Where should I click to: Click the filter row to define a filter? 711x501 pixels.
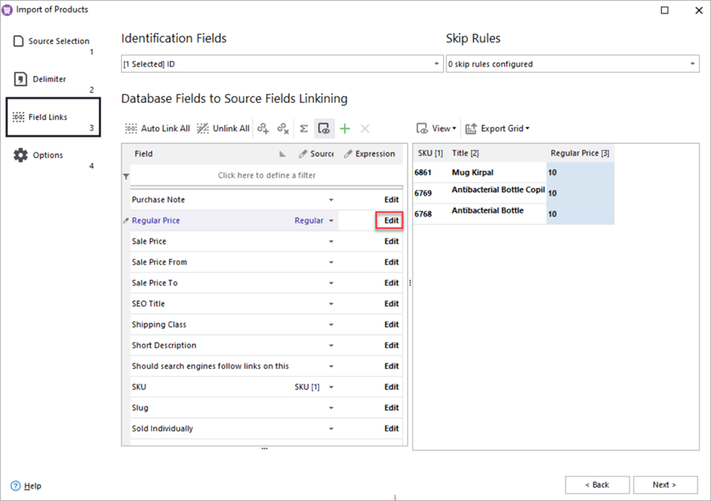click(265, 175)
